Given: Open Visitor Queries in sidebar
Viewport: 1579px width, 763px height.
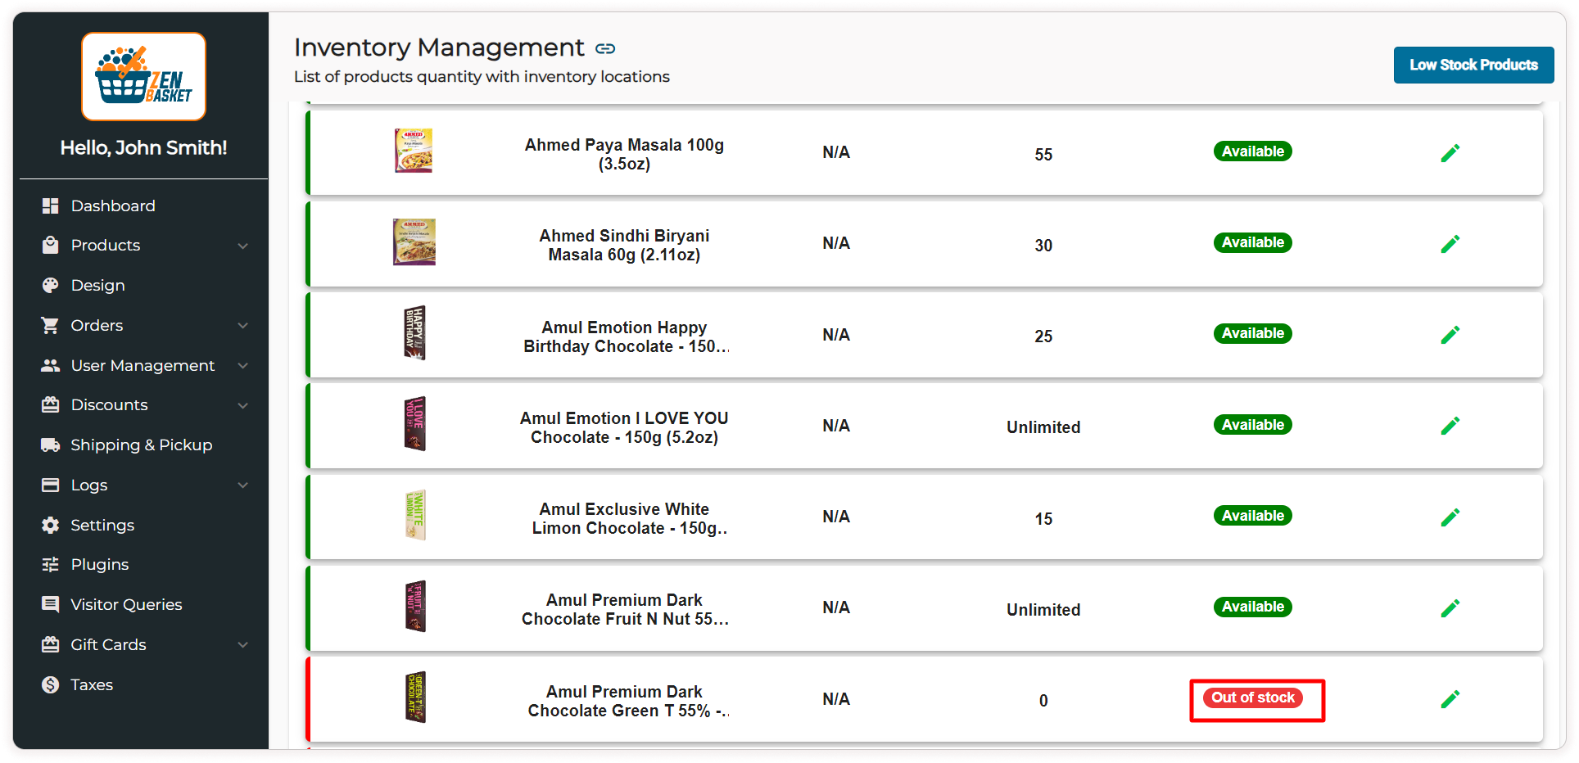Looking at the screenshot, I should click(x=127, y=604).
